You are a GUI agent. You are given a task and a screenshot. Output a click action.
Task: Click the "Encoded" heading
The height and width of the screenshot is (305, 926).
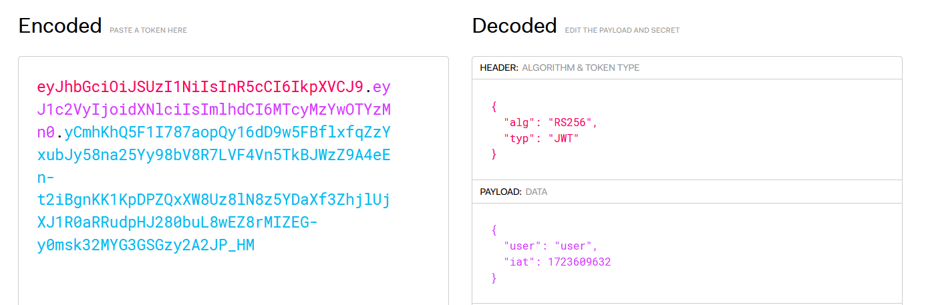[x=60, y=26]
